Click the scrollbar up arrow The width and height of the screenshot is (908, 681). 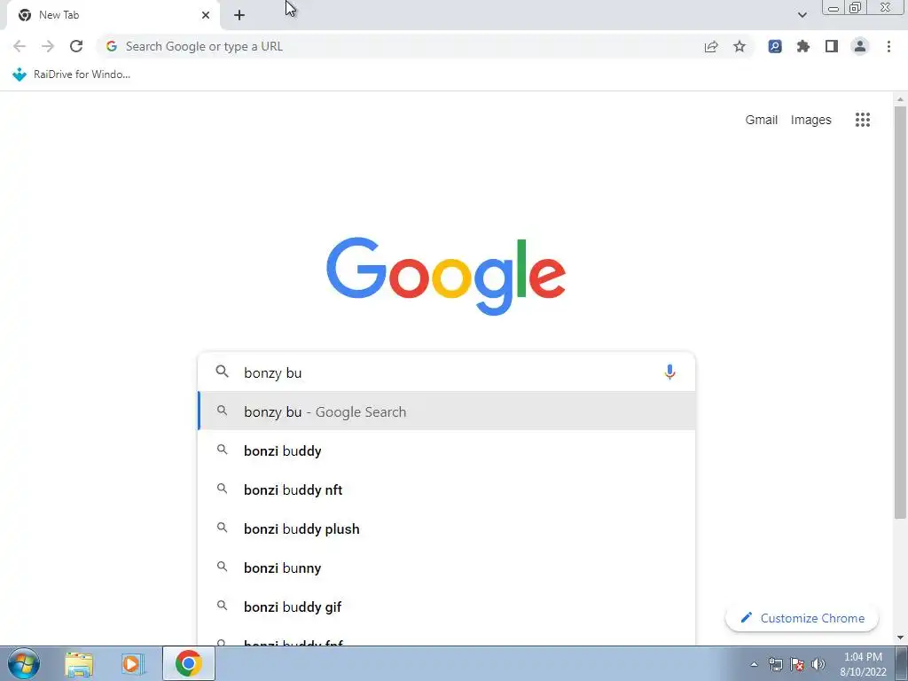coord(901,99)
